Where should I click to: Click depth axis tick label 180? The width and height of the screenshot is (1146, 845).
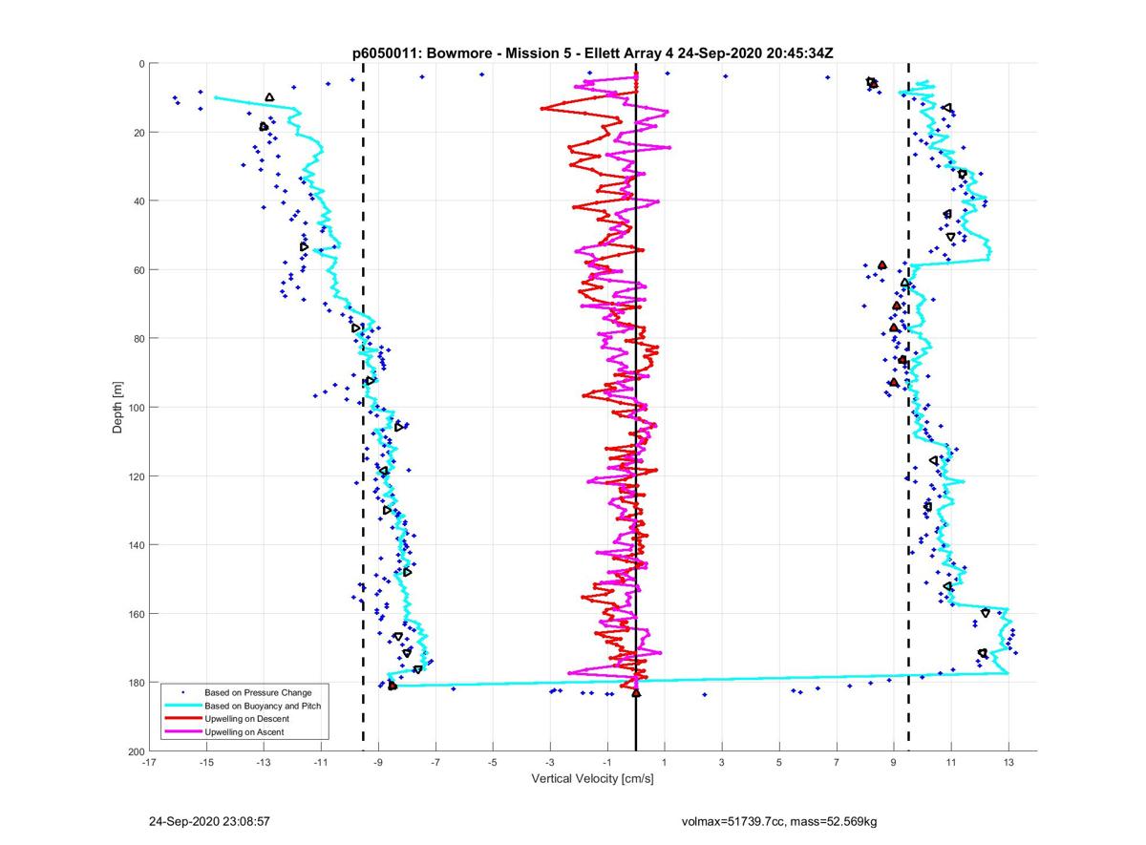[x=136, y=683]
